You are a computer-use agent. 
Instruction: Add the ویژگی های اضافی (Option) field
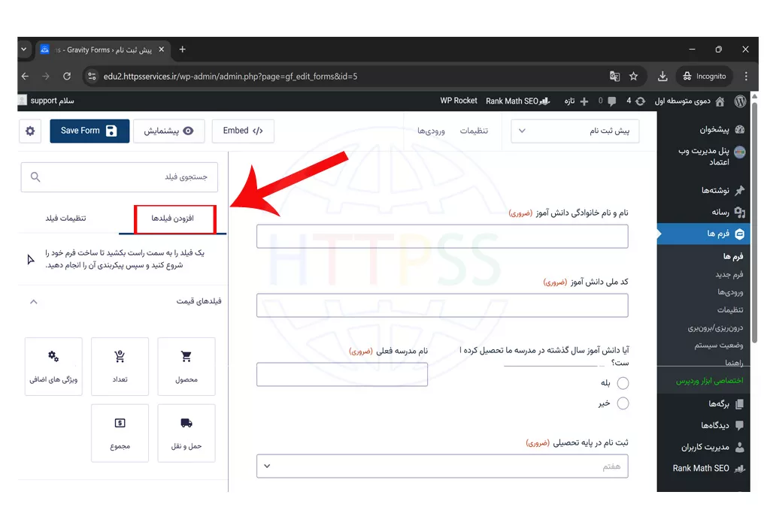(x=53, y=366)
